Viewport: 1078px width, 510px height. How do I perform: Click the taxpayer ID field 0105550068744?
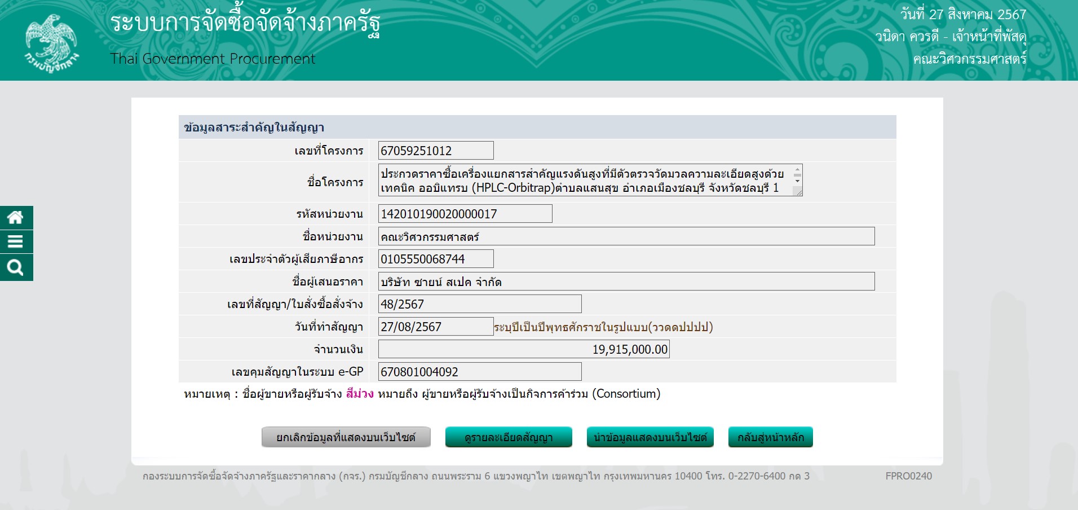click(435, 259)
